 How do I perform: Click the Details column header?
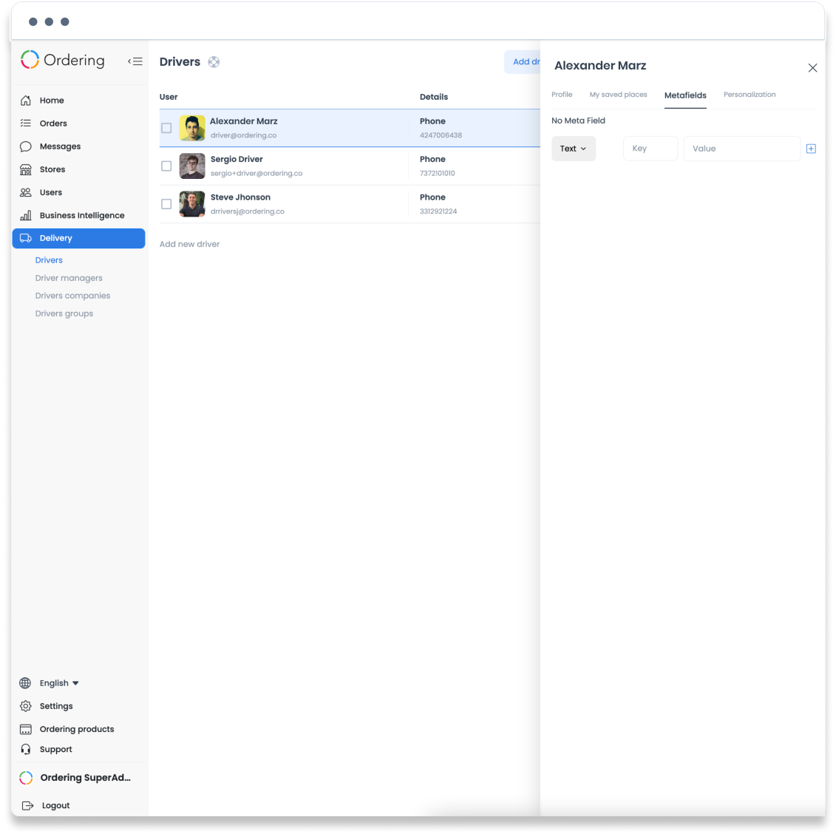click(x=433, y=97)
